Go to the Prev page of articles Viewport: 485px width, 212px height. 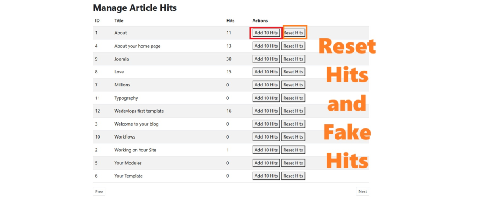99,191
